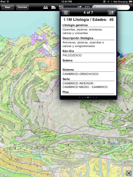The width and height of the screenshot is (133, 177).
Task: Tap the 'Piso' field heading
Action: coord(66,92)
